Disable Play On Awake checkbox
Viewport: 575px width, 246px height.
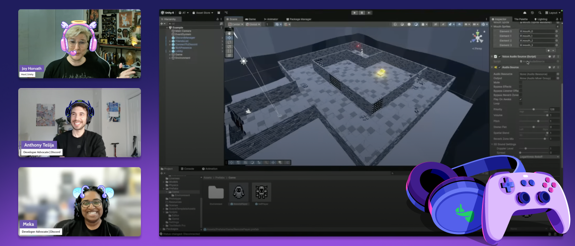520,99
